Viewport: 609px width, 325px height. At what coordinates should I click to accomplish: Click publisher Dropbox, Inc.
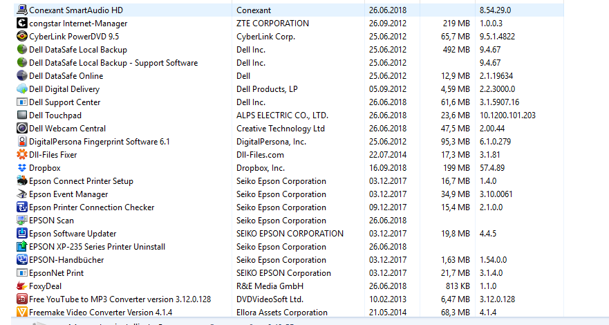pyautogui.click(x=261, y=168)
